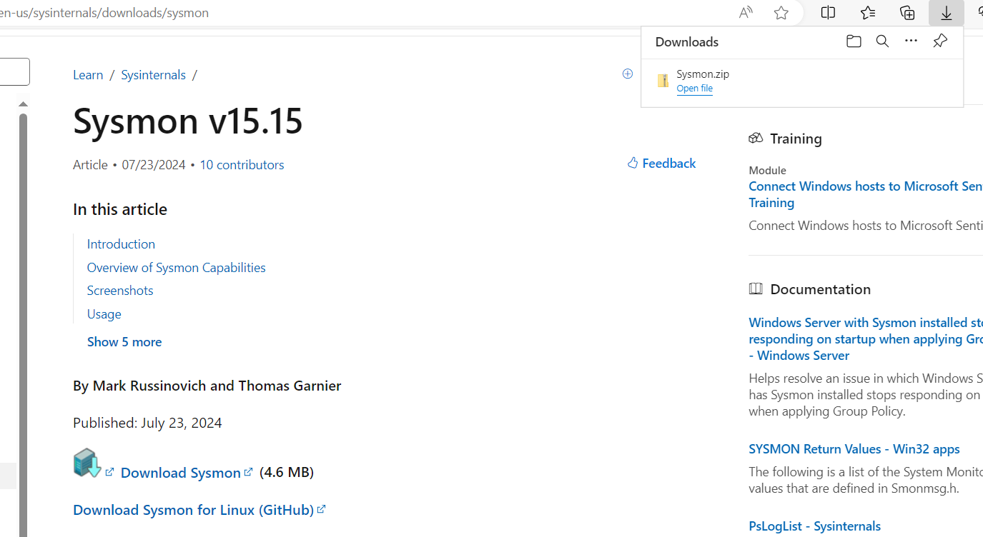Click the Training section icon
The height and width of the screenshot is (537, 983).
[756, 138]
